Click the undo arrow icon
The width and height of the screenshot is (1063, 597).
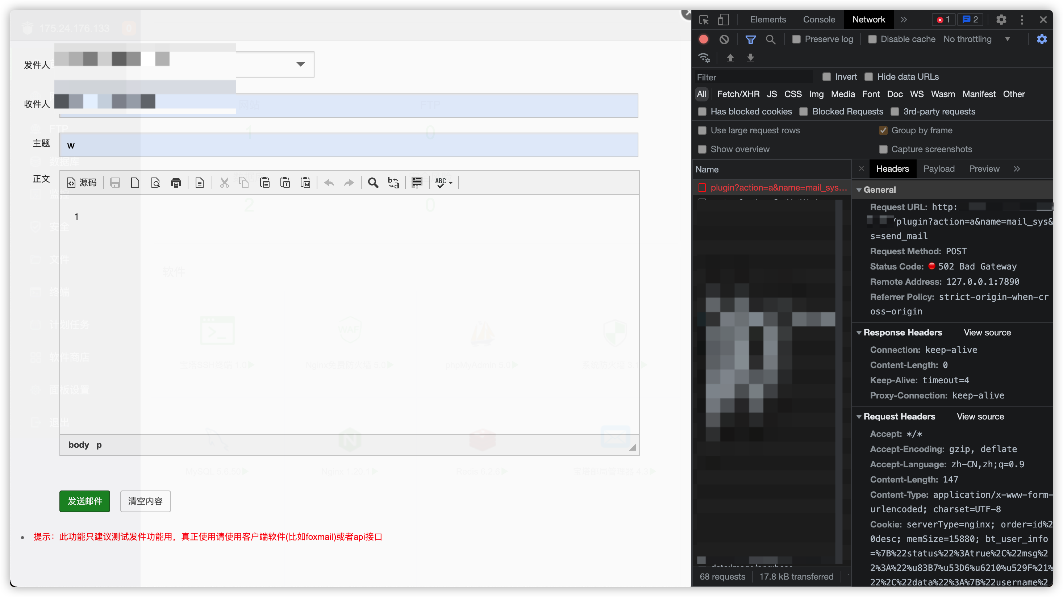click(x=329, y=182)
